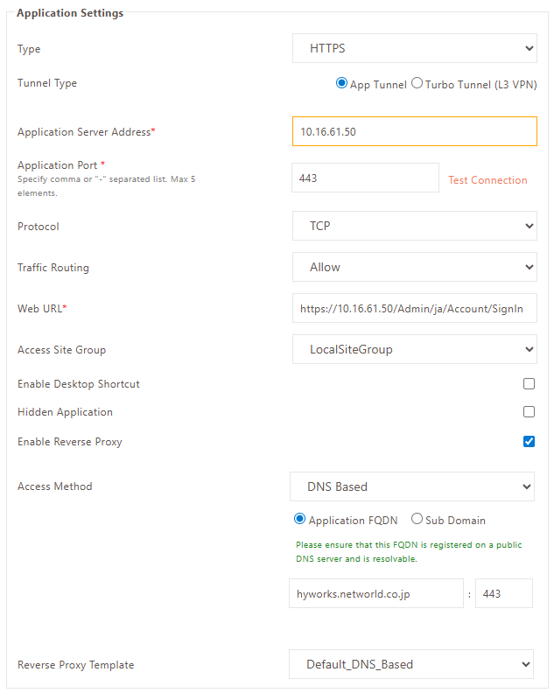The height and width of the screenshot is (693, 554).
Task: Uncheck the Enable Reverse Proxy checkbox
Action: pos(529,442)
